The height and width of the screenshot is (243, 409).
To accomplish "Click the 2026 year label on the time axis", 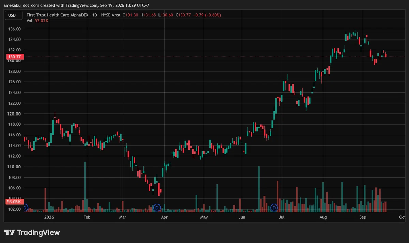I will [x=49, y=217].
